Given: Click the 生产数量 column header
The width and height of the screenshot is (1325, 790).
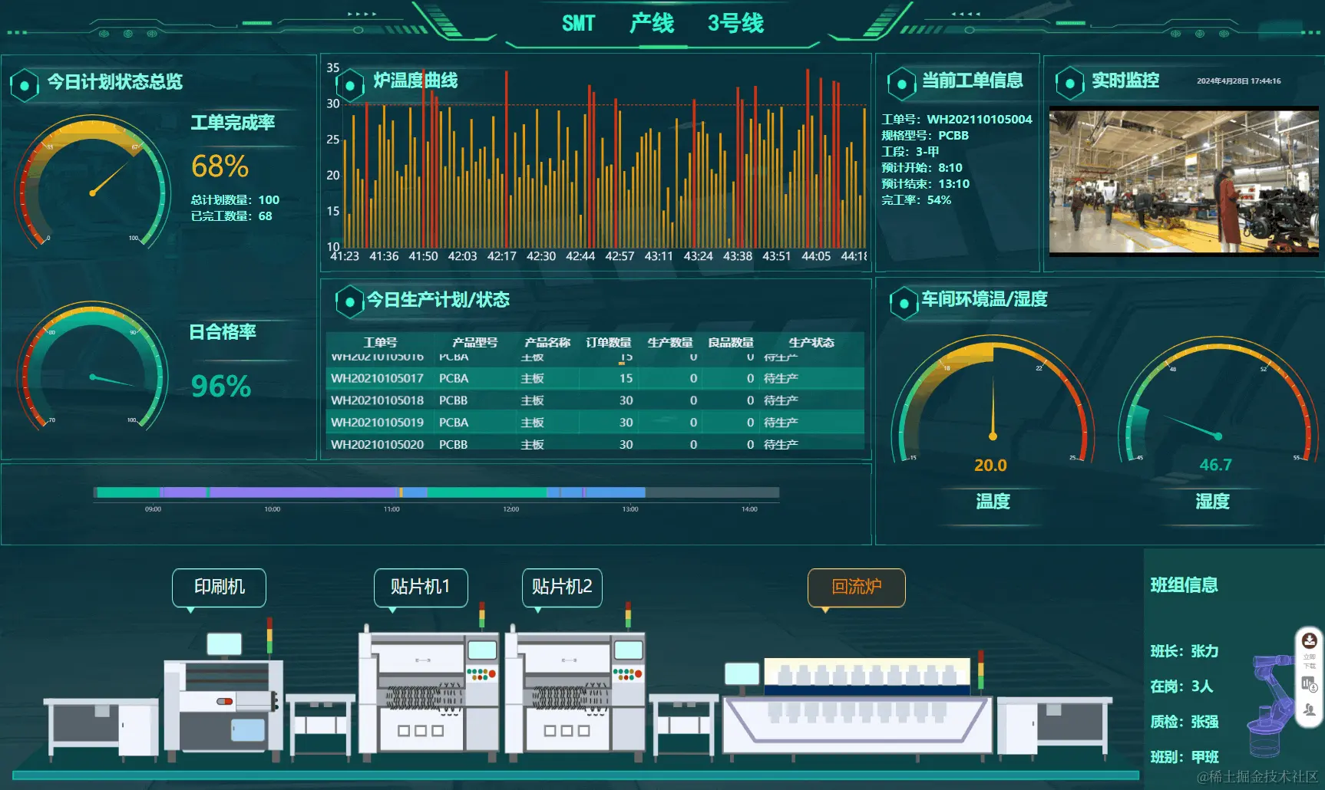Looking at the screenshot, I should (670, 342).
